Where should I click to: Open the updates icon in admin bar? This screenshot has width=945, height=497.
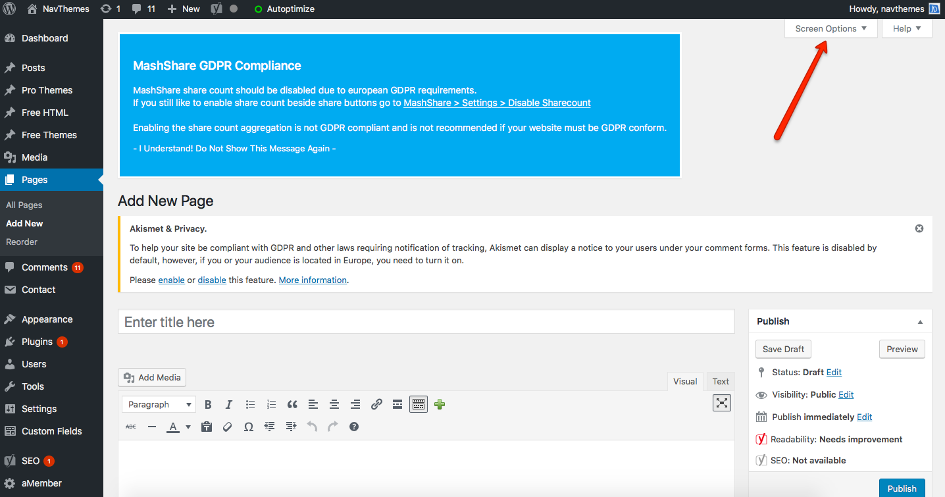(110, 9)
